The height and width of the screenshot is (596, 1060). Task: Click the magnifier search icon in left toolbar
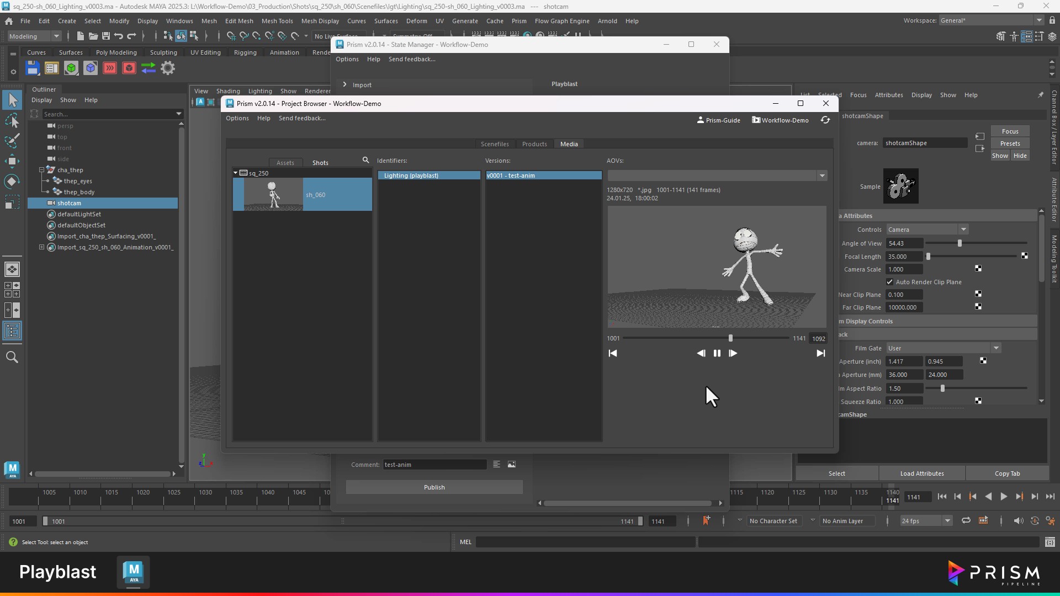(x=12, y=358)
